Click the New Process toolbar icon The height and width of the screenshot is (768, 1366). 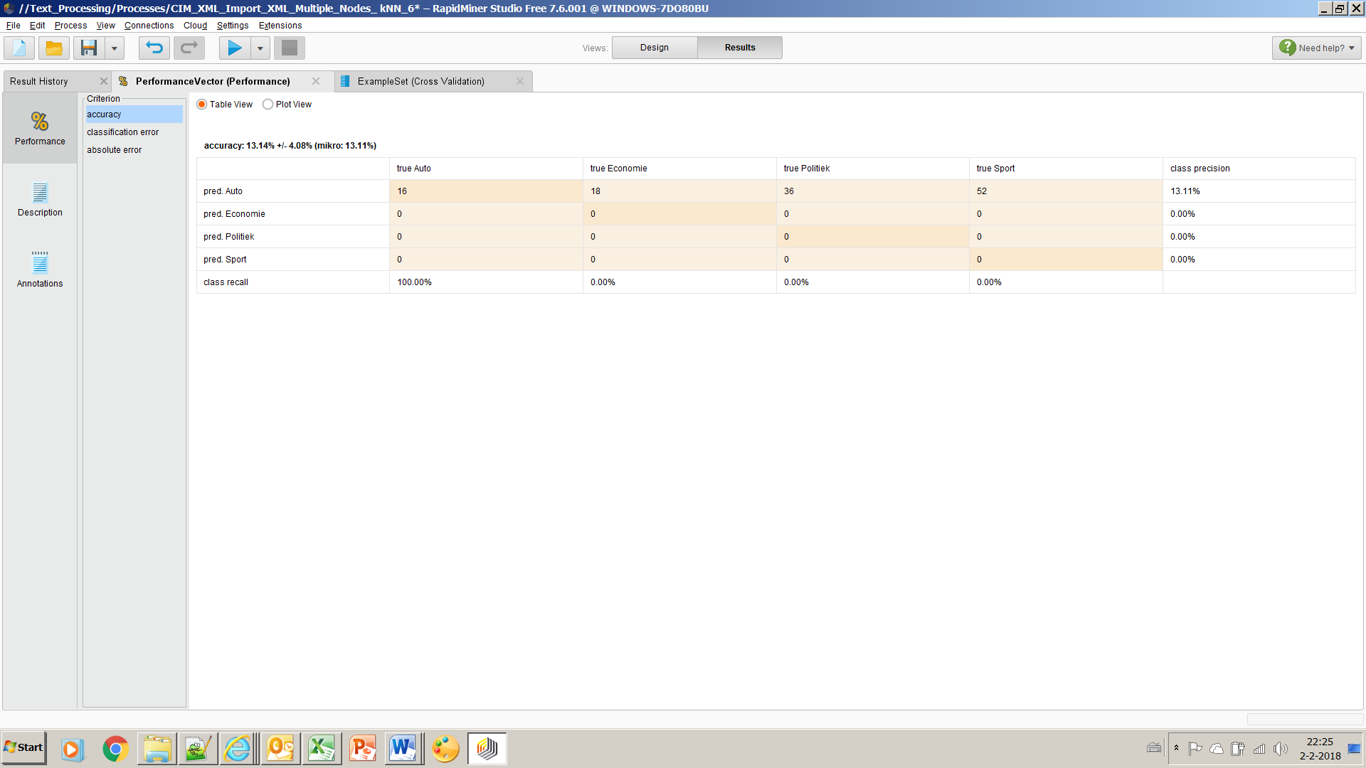[19, 48]
